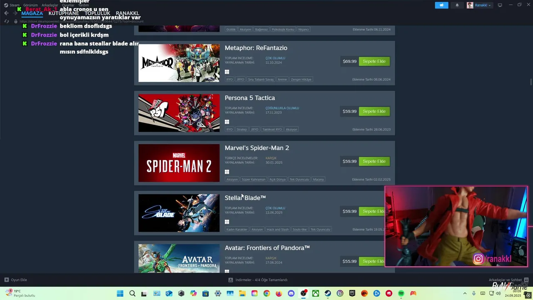Screen dimensions: 533x300
Task: Open Avatar: Frontiers of Pandora title
Action: [x=267, y=248]
